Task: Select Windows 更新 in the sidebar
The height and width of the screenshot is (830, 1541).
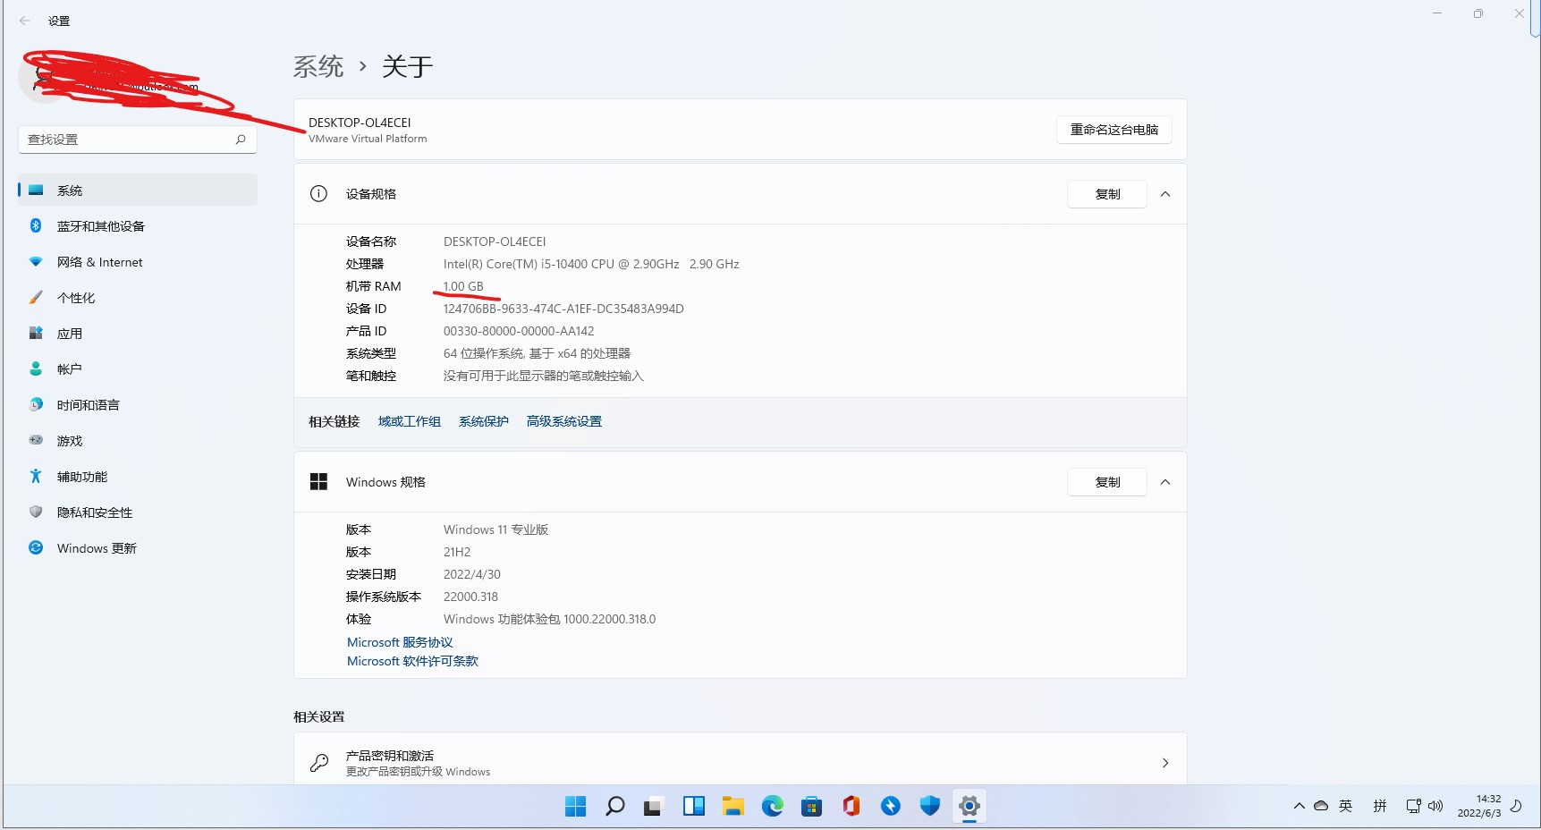Action: point(138,548)
